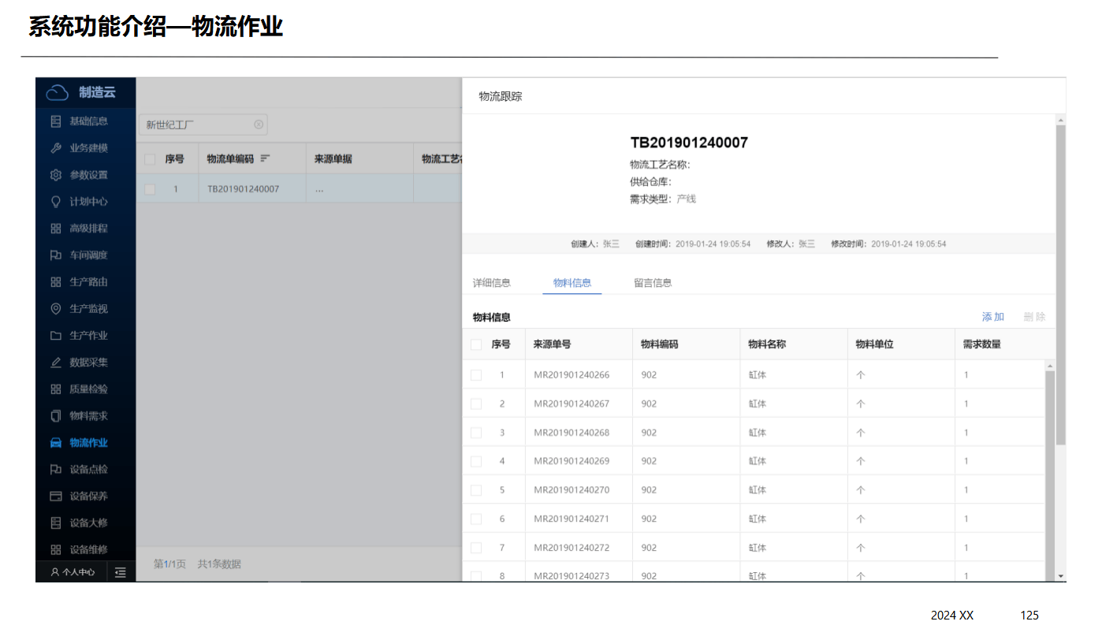Select 物流作业 truck icon
The width and height of the screenshot is (1102, 625).
coord(55,443)
